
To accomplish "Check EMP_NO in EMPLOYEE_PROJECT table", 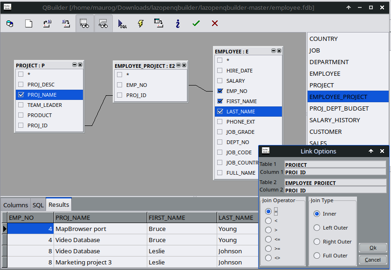I will click(119, 85).
